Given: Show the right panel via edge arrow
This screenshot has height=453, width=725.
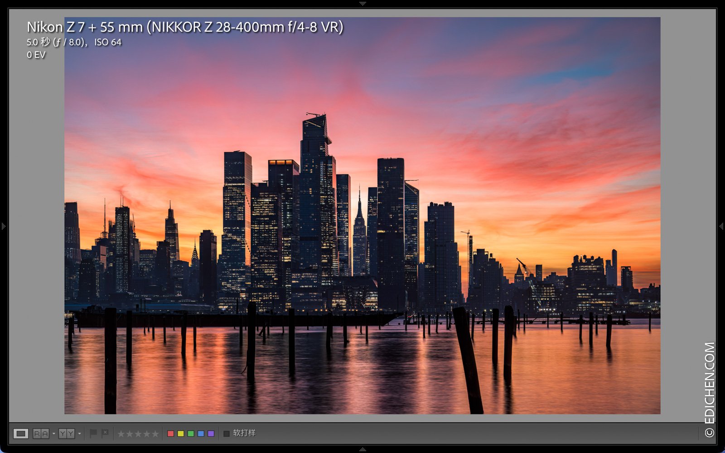Looking at the screenshot, I should coord(722,226).
